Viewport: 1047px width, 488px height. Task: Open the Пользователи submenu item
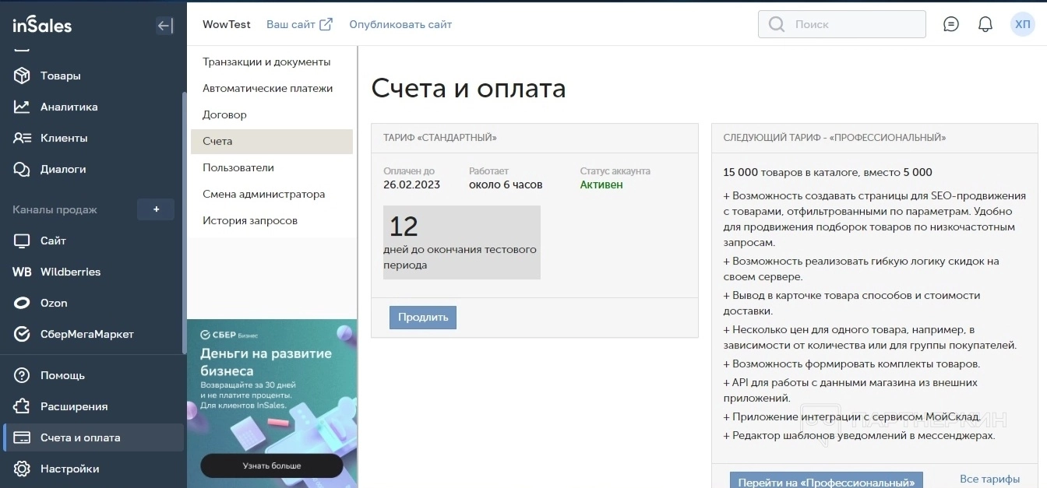click(238, 167)
